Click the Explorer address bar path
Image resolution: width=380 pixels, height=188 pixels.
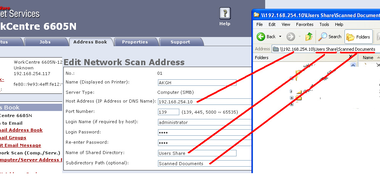[x=328, y=49]
